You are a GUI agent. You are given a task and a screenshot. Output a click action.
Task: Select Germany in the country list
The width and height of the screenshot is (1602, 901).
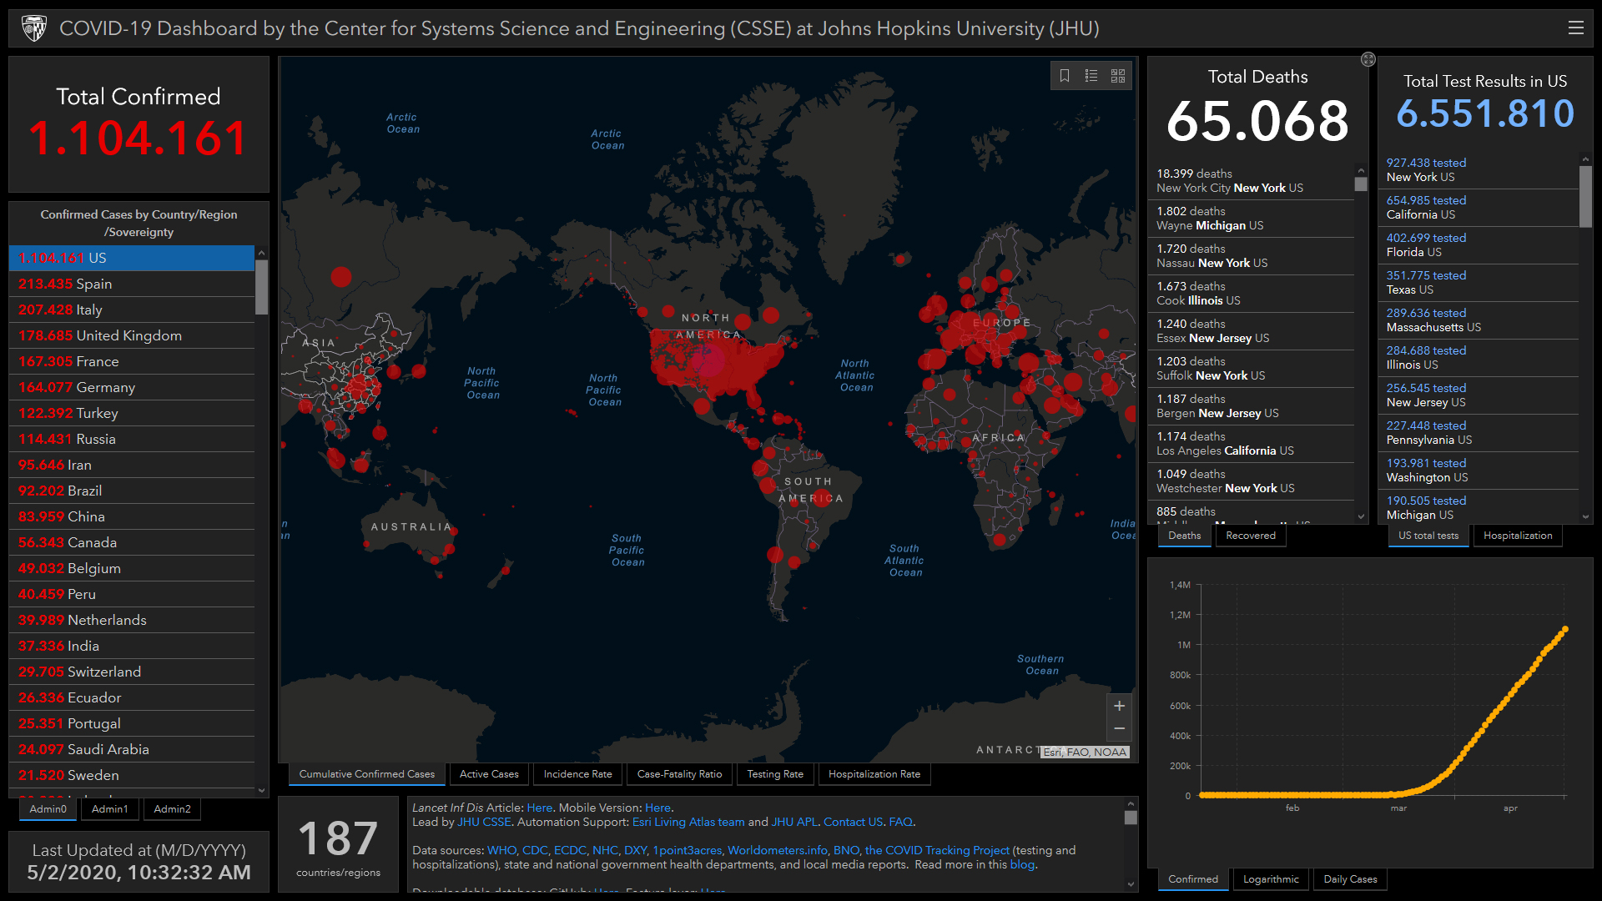coord(132,387)
